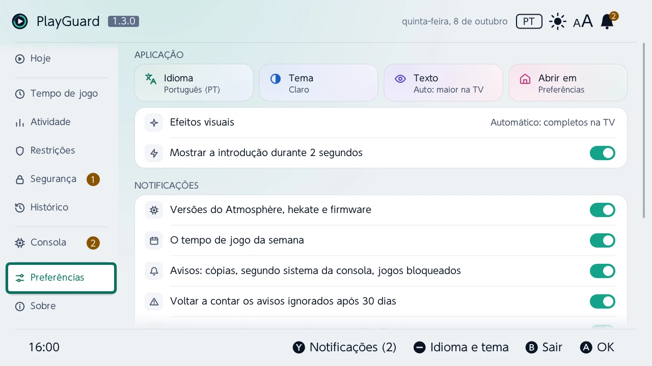Viewport: 652px width, 366px height.
Task: Click the PlayGuard logo icon
Action: pos(20,21)
